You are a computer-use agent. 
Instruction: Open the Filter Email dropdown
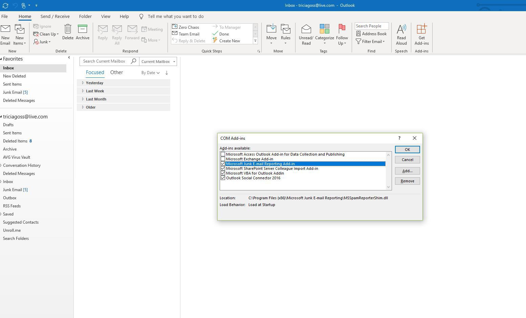tap(370, 41)
